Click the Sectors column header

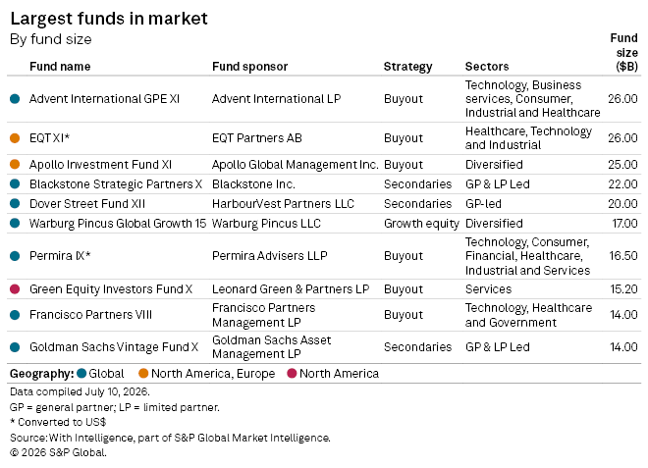pyautogui.click(x=487, y=67)
